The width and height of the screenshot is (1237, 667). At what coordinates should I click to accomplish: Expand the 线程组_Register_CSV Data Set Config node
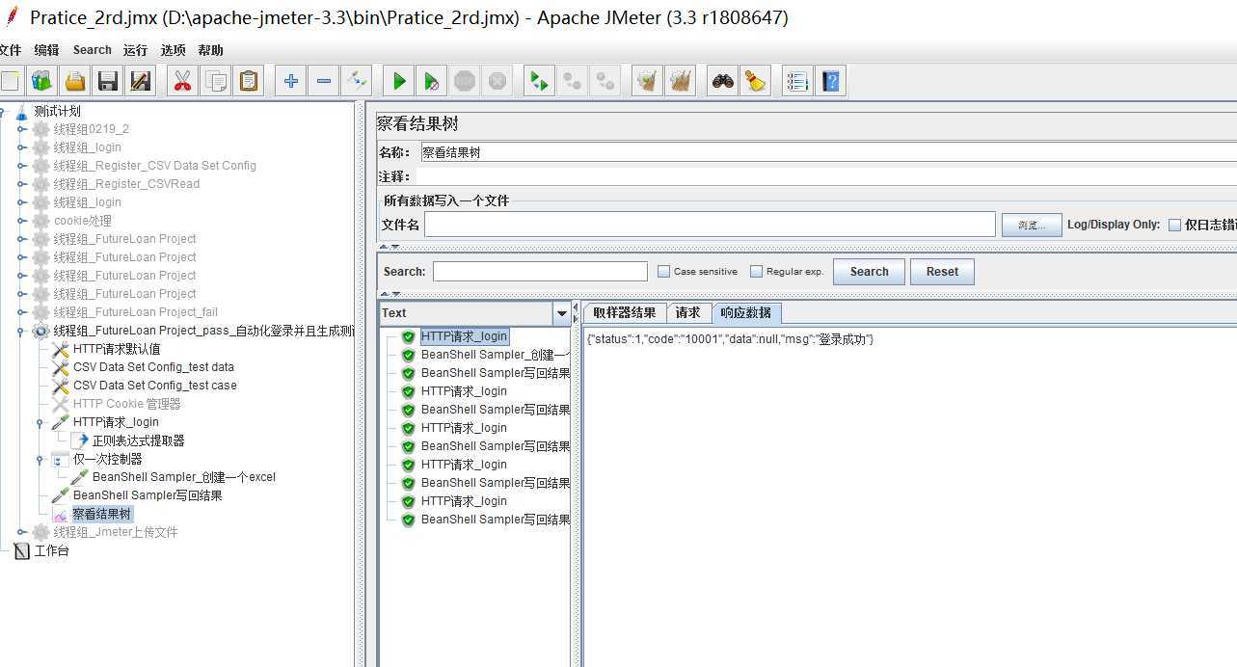click(x=22, y=166)
